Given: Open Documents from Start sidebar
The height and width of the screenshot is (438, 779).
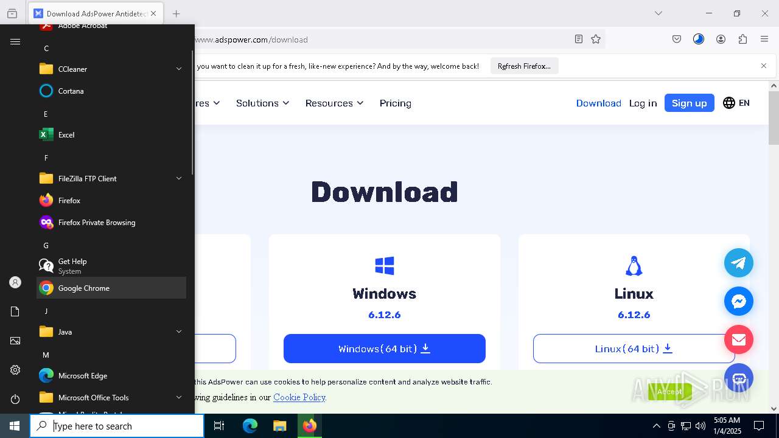Looking at the screenshot, I should tap(15, 311).
